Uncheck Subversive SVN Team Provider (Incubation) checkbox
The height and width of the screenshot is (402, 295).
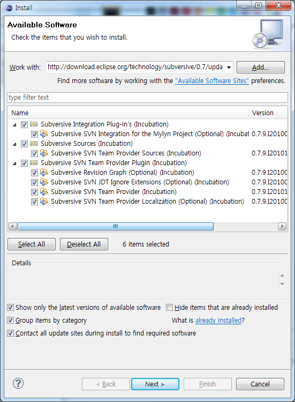click(34, 192)
